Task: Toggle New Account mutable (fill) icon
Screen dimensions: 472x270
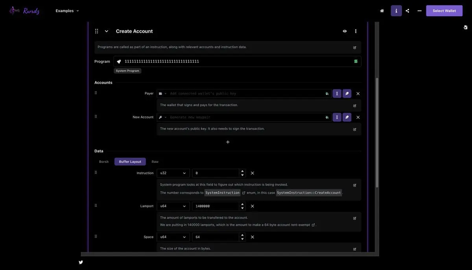Action: [x=327, y=117]
